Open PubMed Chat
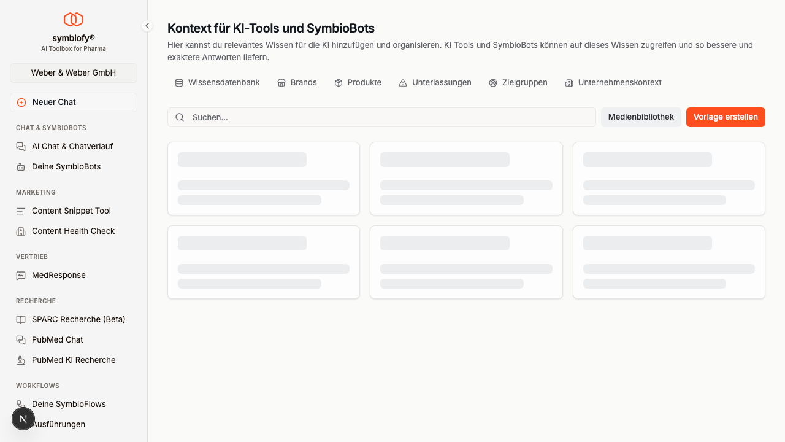 pyautogui.click(x=58, y=340)
